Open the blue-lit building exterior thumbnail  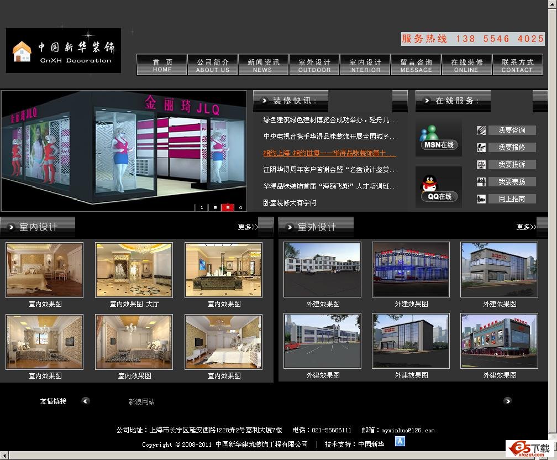tap(411, 269)
